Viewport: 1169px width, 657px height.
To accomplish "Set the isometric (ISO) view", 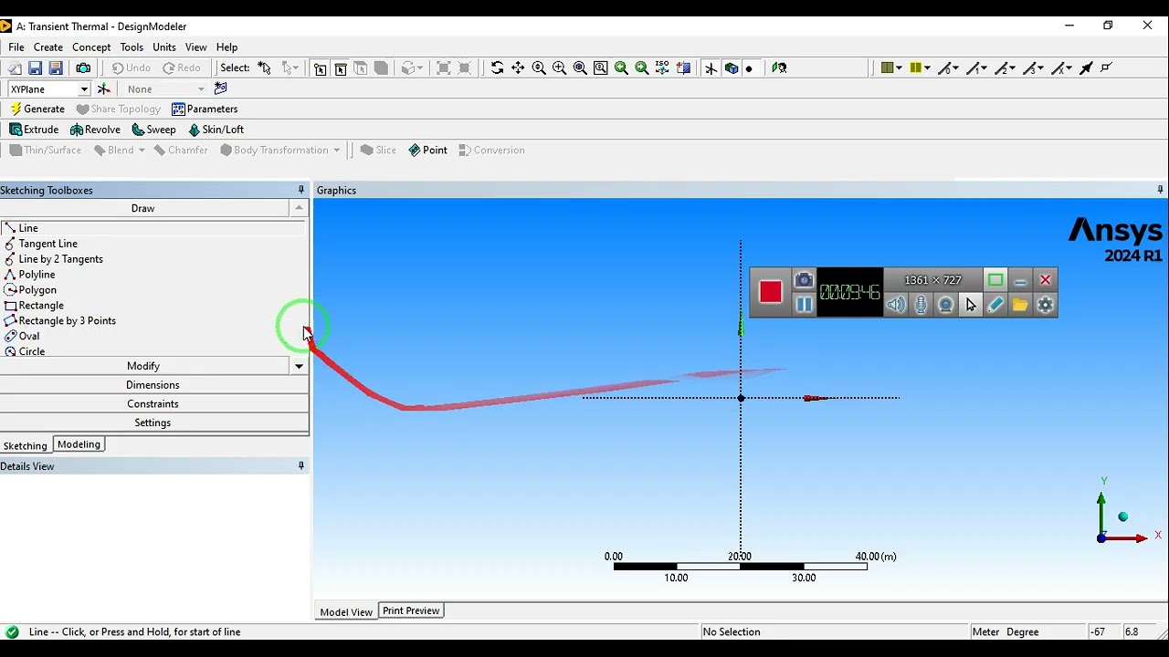I will pos(662,68).
